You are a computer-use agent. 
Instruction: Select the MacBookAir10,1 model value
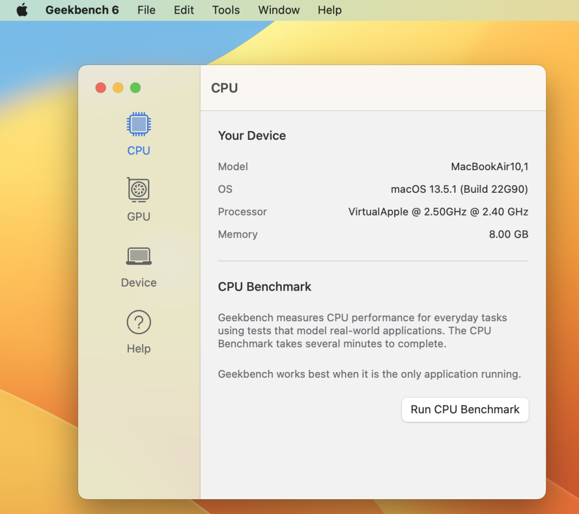click(490, 167)
